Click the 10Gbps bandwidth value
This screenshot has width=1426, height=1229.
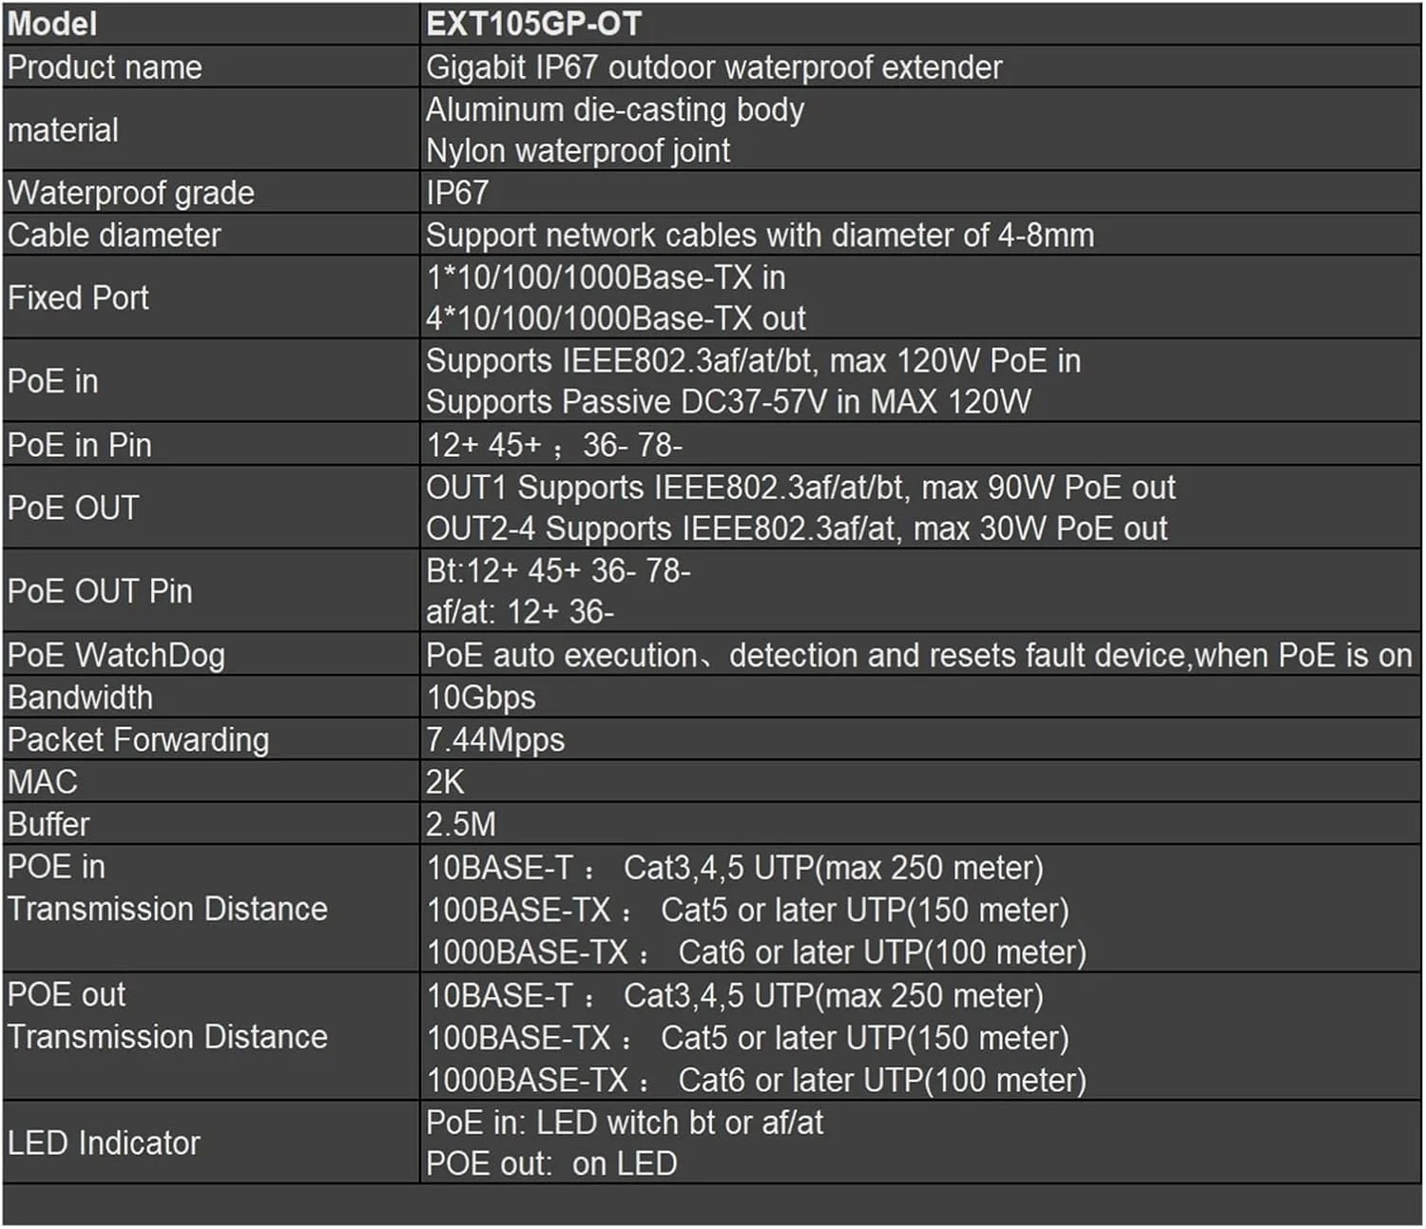point(480,698)
